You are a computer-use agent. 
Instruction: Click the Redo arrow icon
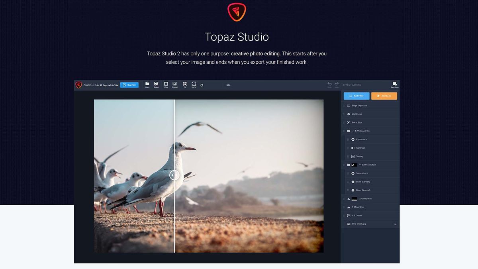(337, 84)
